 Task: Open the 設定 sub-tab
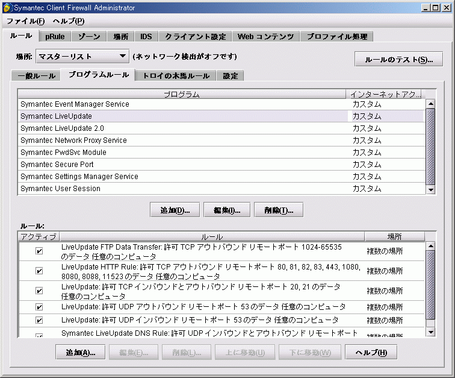(231, 76)
